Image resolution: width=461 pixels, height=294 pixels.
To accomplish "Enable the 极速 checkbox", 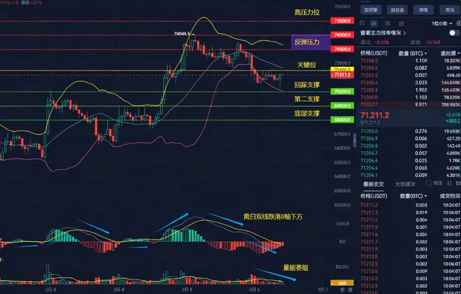I will coord(429,183).
